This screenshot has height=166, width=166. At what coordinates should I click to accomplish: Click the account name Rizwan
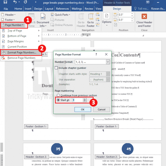tap(158, 9)
